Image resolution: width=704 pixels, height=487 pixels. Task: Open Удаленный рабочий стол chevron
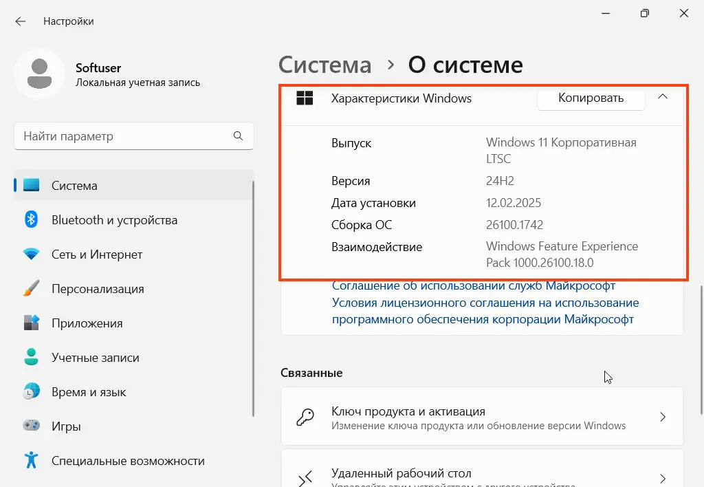coord(663,478)
